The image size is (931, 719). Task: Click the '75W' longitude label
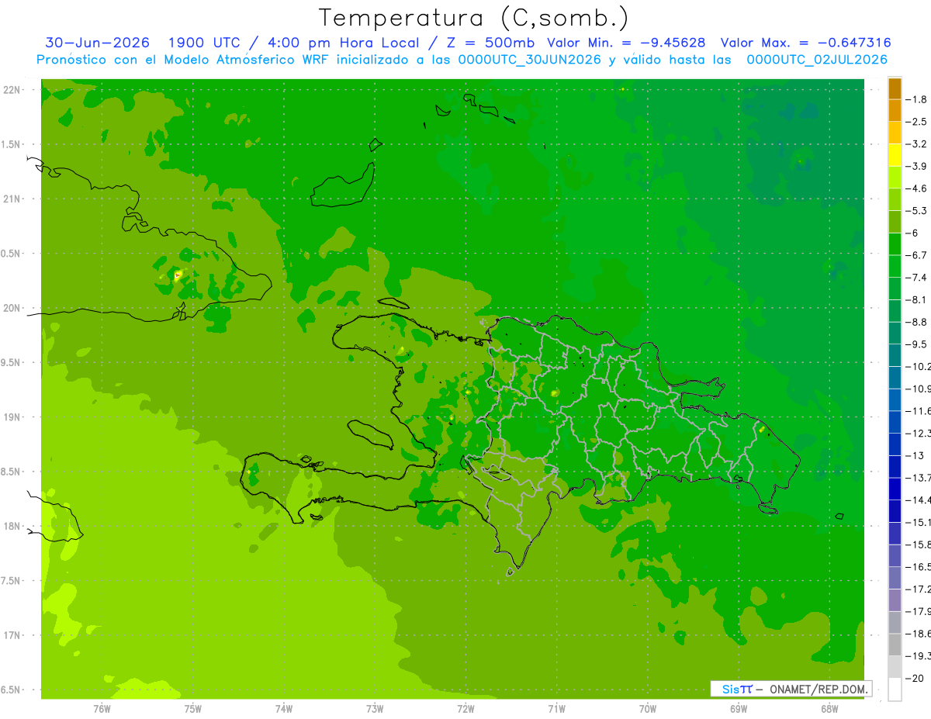(193, 709)
